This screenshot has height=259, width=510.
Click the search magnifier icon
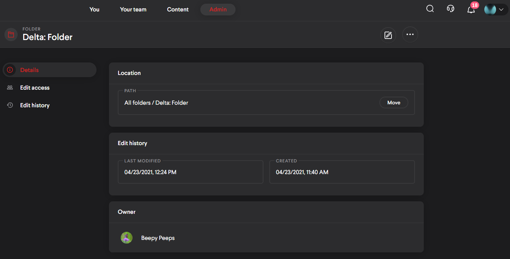[430, 9]
